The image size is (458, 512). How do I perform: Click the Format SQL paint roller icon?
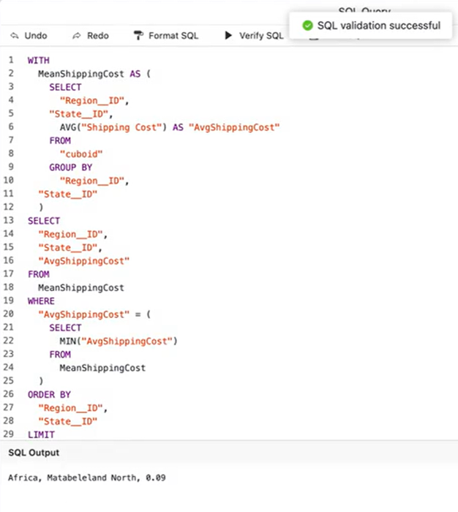click(x=138, y=35)
